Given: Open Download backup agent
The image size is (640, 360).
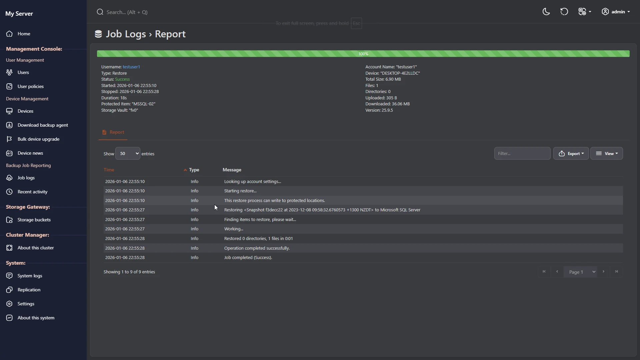Looking at the screenshot, I should point(43,125).
